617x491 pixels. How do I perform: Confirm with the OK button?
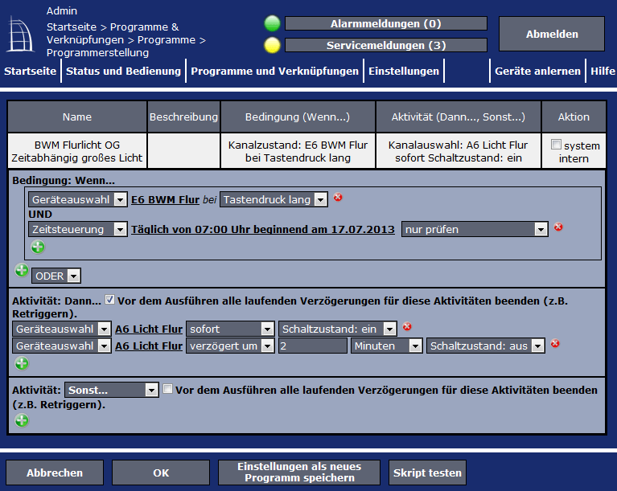point(161,473)
